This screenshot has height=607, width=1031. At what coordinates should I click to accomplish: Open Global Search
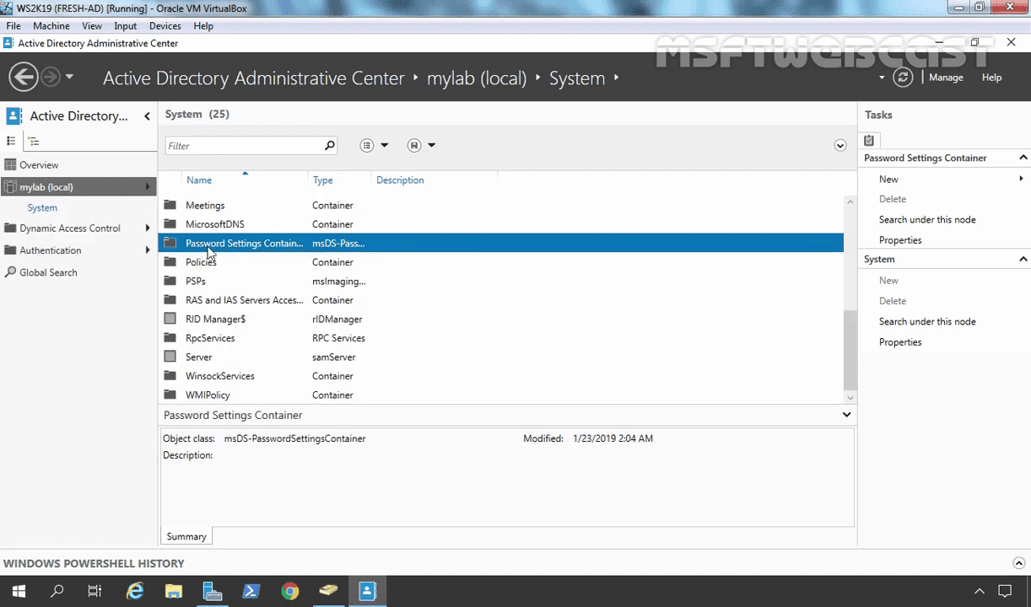point(48,272)
